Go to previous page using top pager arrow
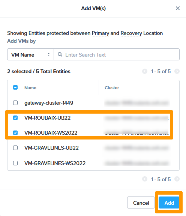This screenshot has height=216, width=186. coord(145,71)
